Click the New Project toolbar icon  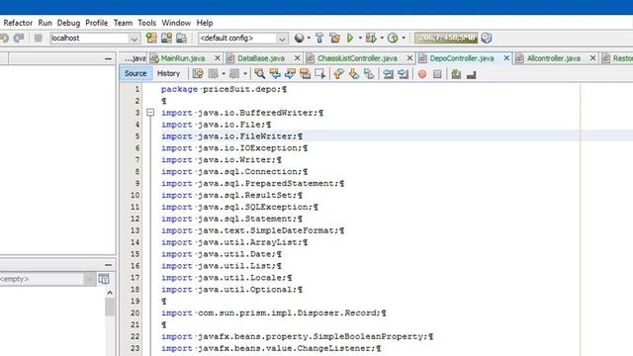[151, 38]
